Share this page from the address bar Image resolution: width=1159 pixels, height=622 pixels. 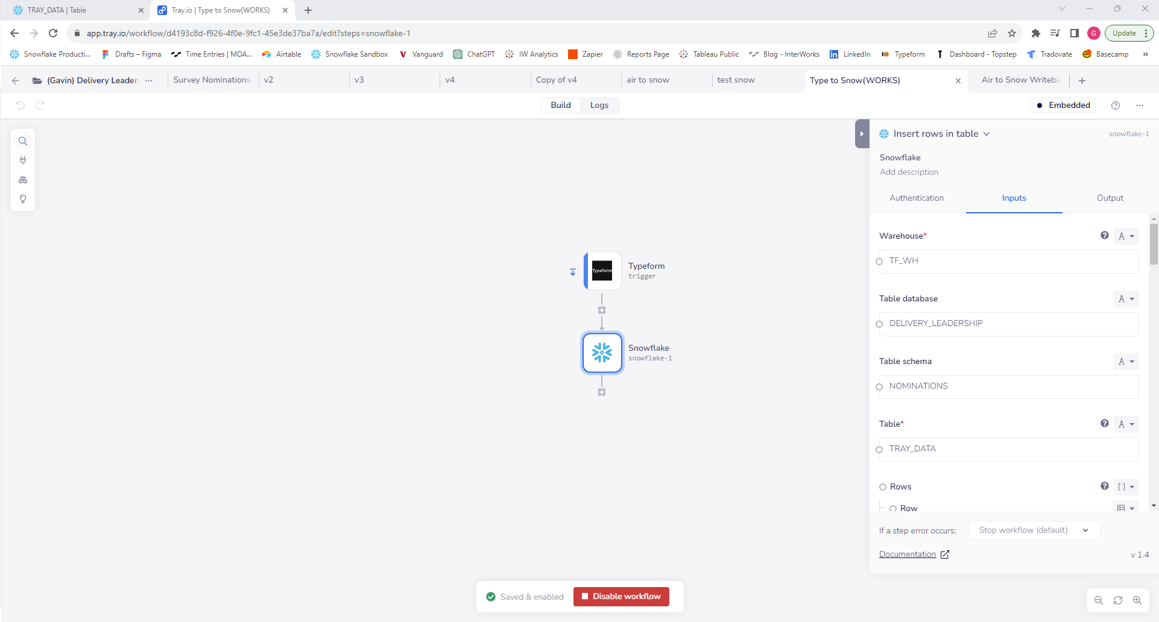point(993,33)
